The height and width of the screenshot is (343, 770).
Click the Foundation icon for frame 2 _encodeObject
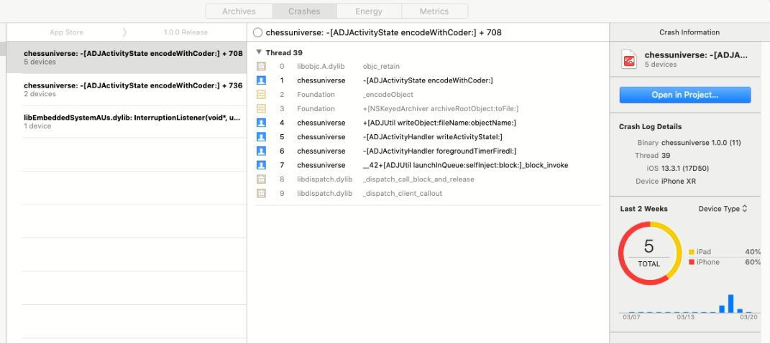(261, 95)
